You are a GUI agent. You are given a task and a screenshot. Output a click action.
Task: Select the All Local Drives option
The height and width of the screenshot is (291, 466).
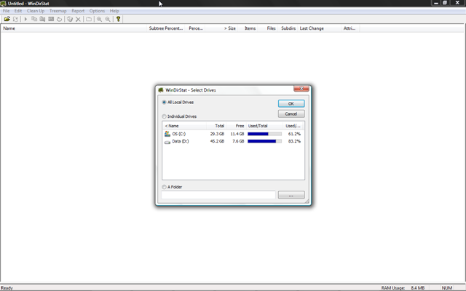(x=165, y=103)
